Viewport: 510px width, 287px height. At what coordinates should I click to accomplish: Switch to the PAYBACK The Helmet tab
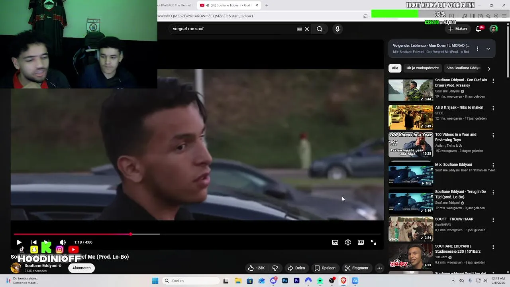point(175,5)
